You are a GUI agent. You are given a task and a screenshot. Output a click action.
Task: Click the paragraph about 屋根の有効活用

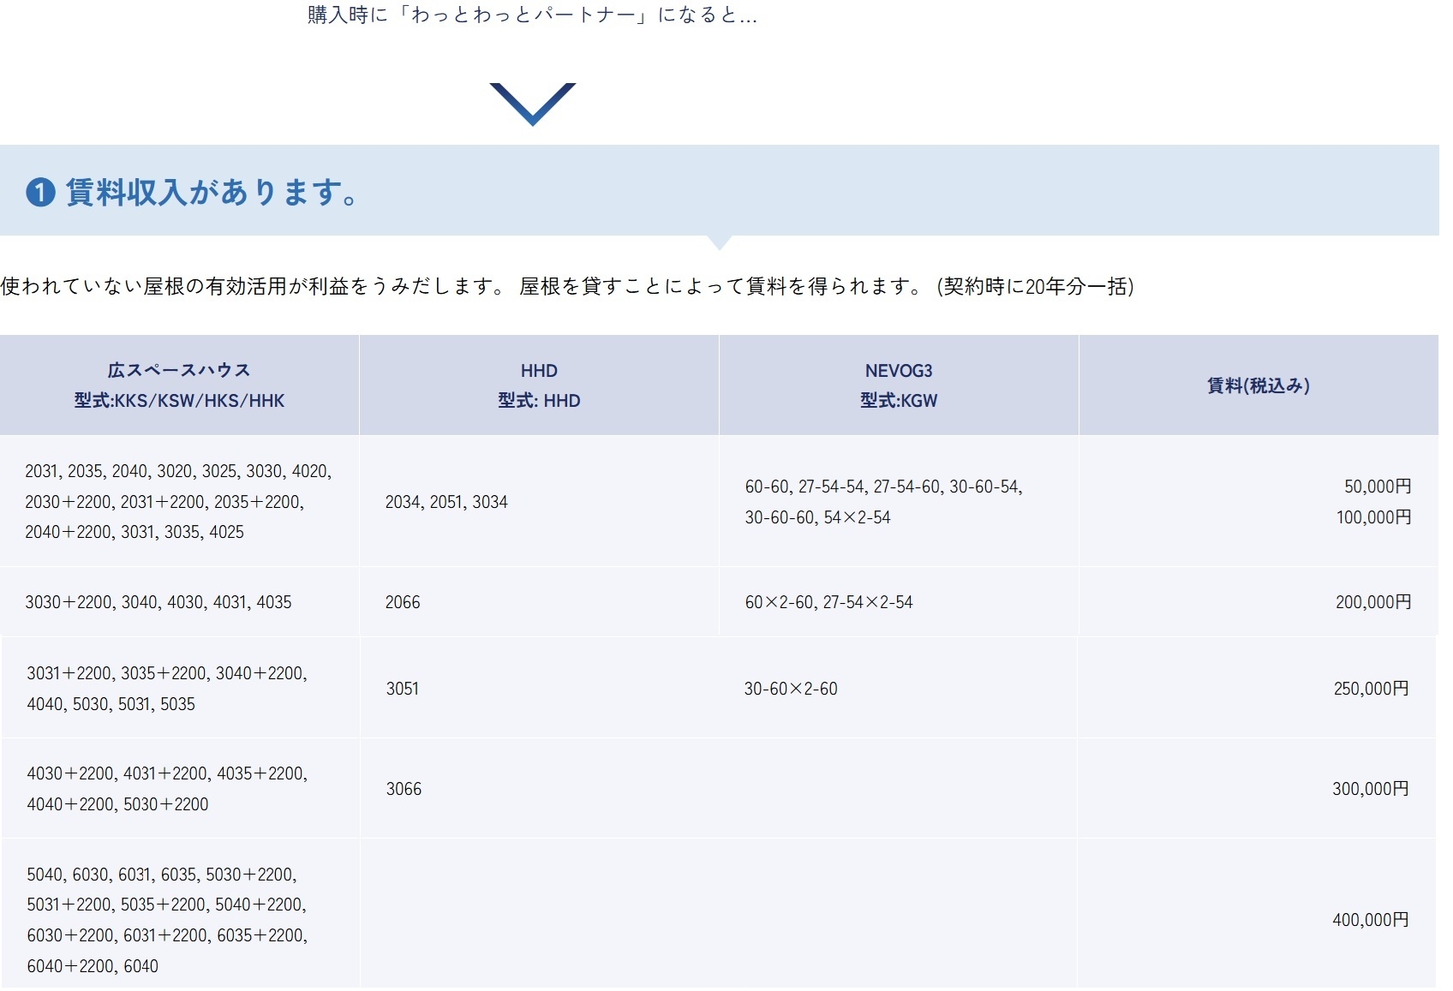(566, 286)
